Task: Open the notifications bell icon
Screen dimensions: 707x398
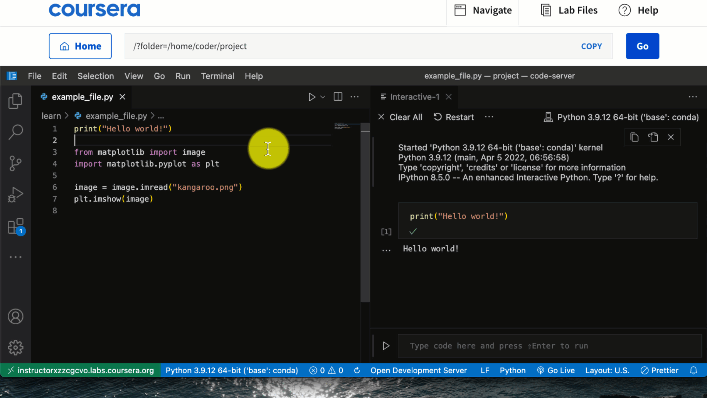Action: click(693, 370)
